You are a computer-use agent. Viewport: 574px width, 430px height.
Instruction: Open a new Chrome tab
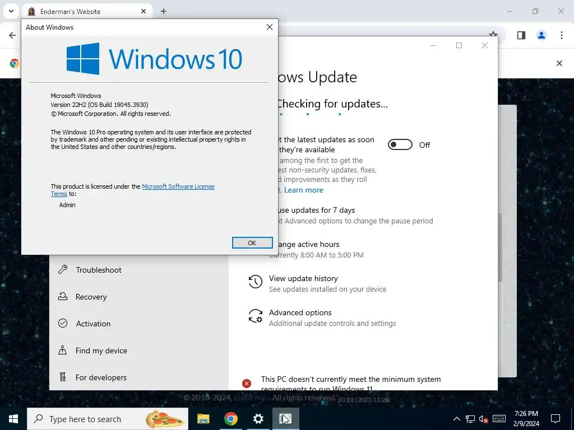click(164, 11)
